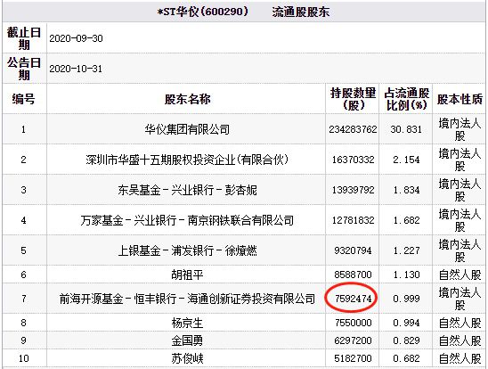
Task: Select shareholder 深圳市华盛十五期股权投资企业
Action: click(187, 160)
